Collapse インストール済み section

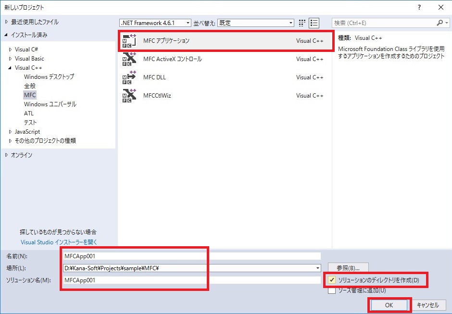tap(6, 35)
